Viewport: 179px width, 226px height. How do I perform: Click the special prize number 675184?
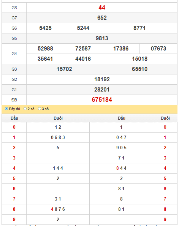[102, 100]
